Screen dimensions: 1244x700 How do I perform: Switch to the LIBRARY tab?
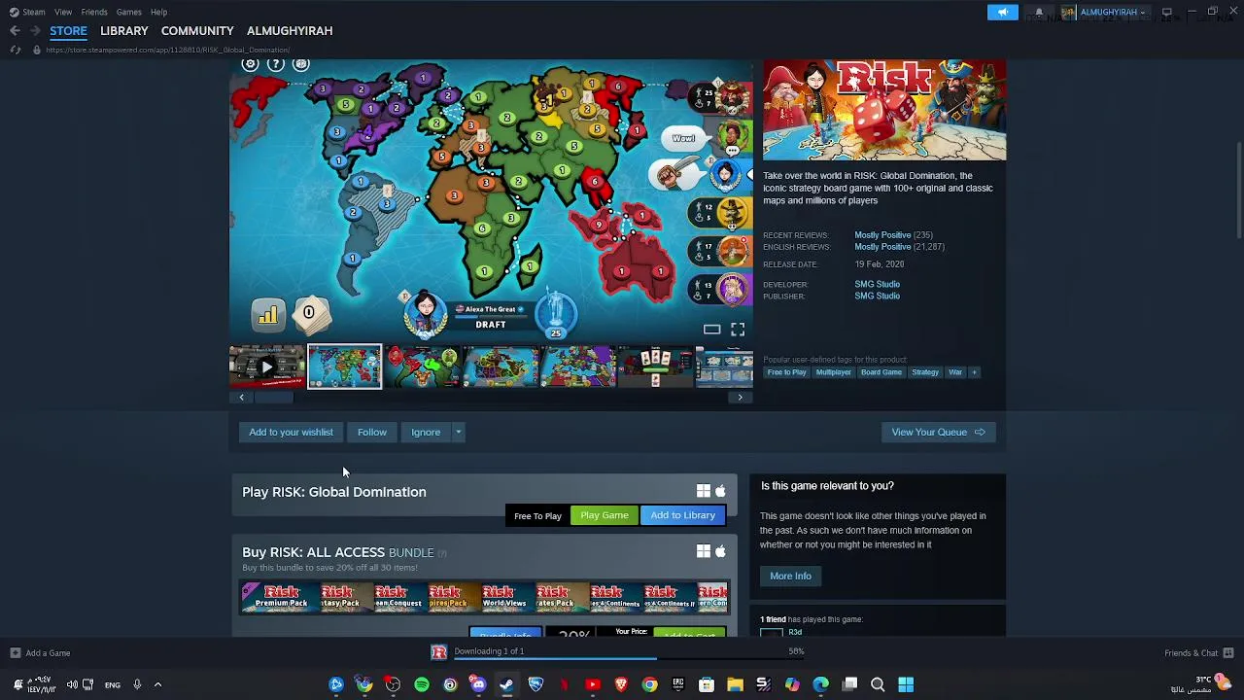tap(124, 31)
